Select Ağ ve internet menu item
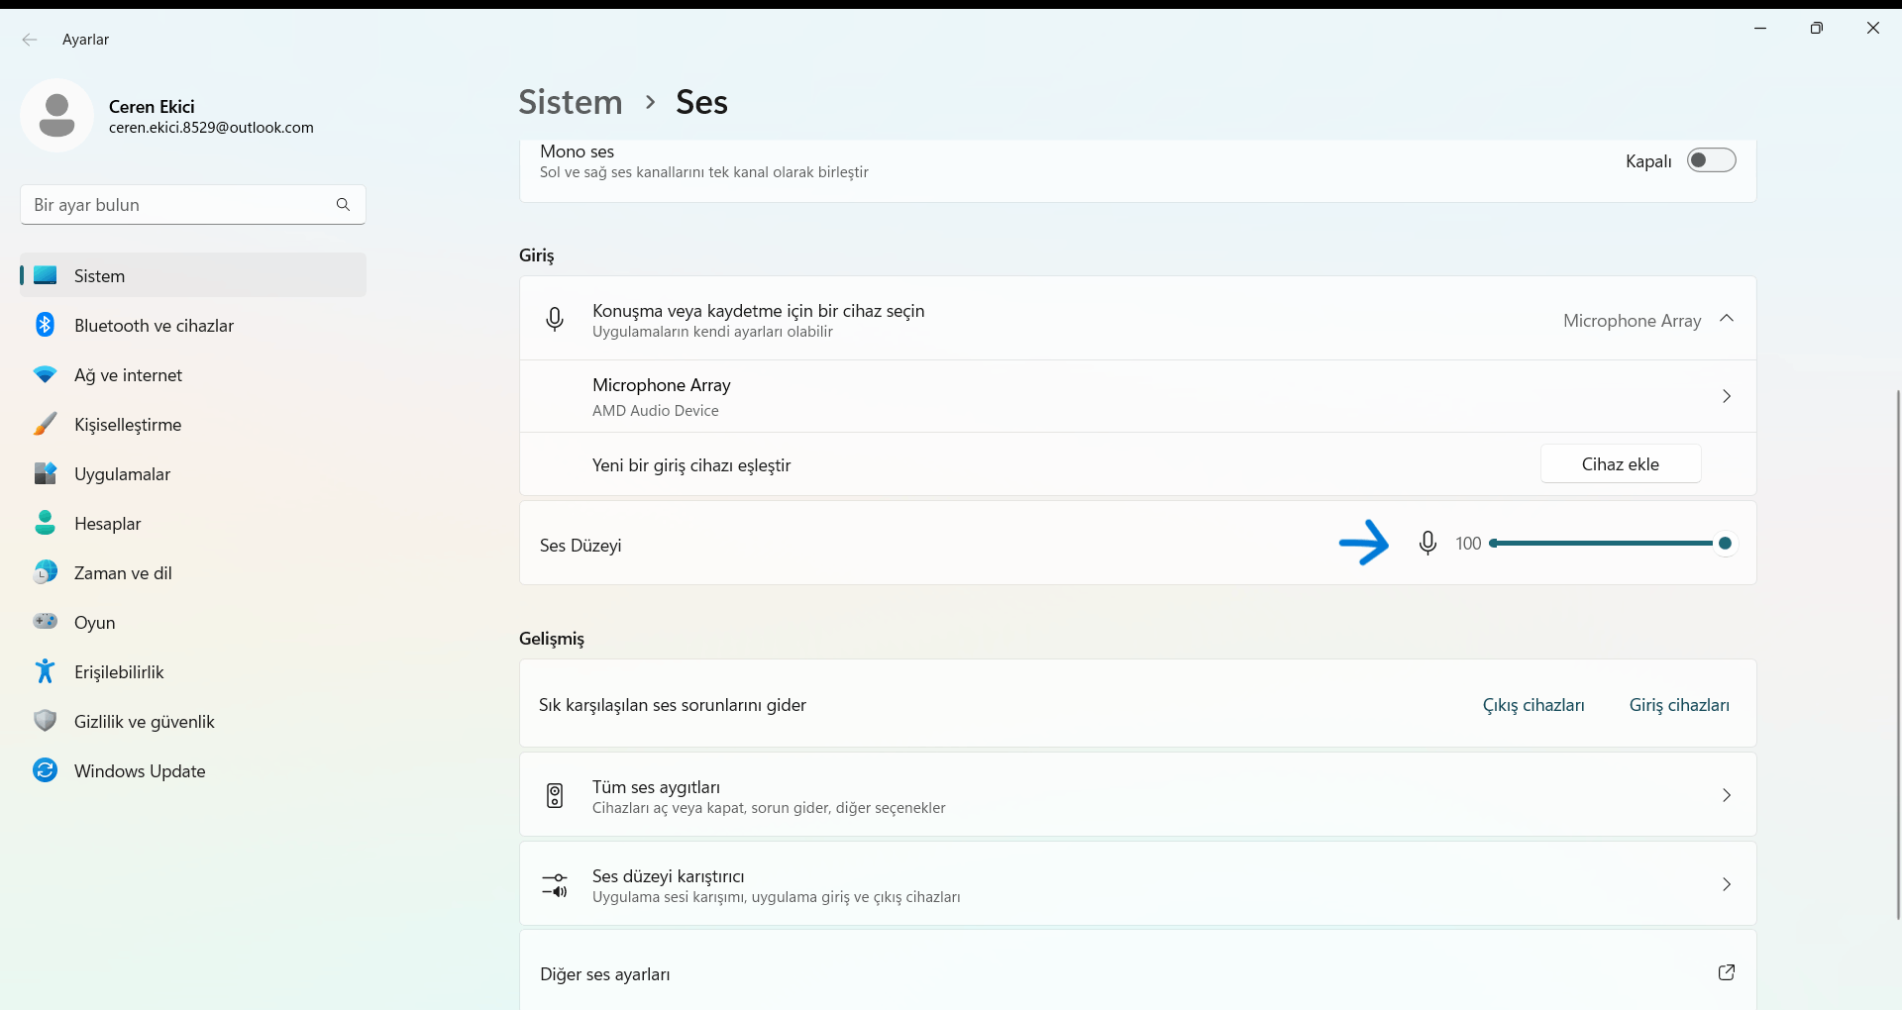Viewport: 1902px width, 1010px height. (x=128, y=375)
